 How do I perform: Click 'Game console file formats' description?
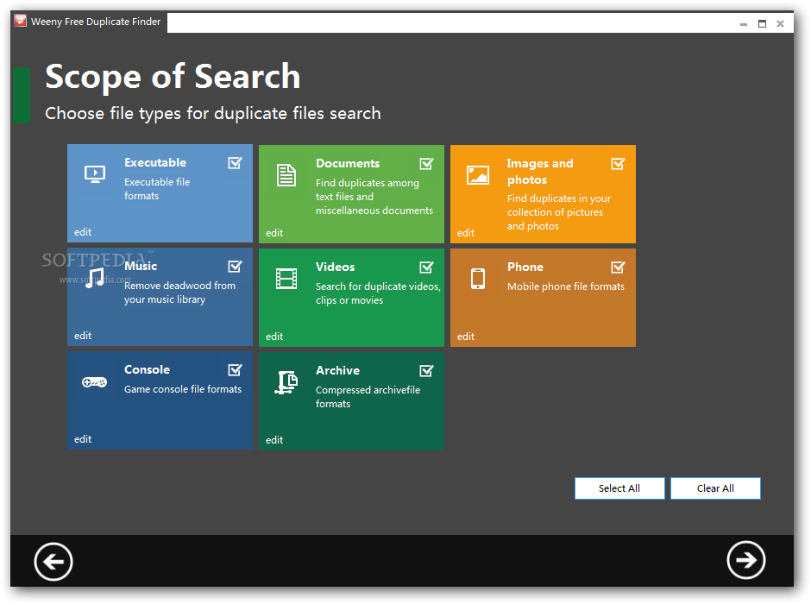tap(183, 389)
